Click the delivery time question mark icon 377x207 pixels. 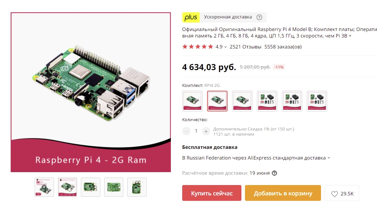274,173
